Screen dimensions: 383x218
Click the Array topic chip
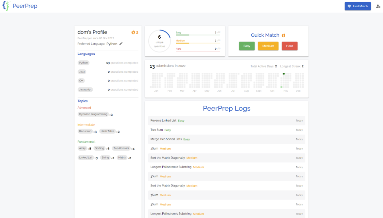point(82,148)
